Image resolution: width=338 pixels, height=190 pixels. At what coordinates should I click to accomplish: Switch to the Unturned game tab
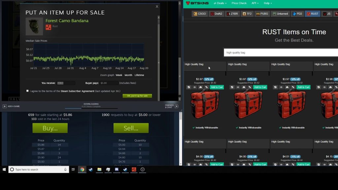tap(280, 14)
